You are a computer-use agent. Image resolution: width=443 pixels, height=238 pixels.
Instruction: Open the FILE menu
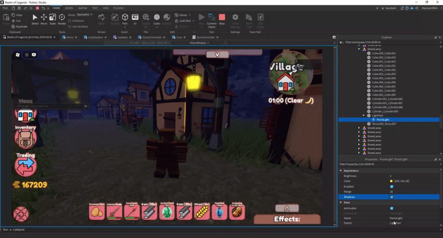pos(5,8)
